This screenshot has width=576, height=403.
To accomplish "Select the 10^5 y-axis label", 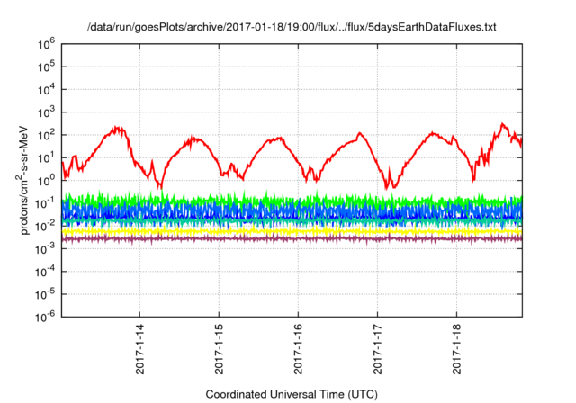I will [x=47, y=67].
